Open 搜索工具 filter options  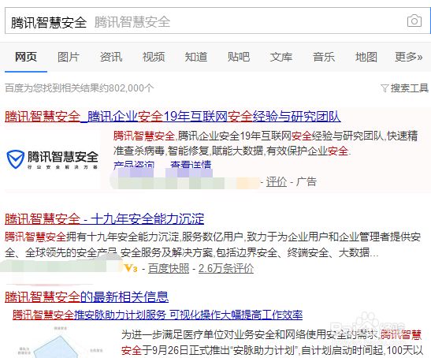coord(409,88)
